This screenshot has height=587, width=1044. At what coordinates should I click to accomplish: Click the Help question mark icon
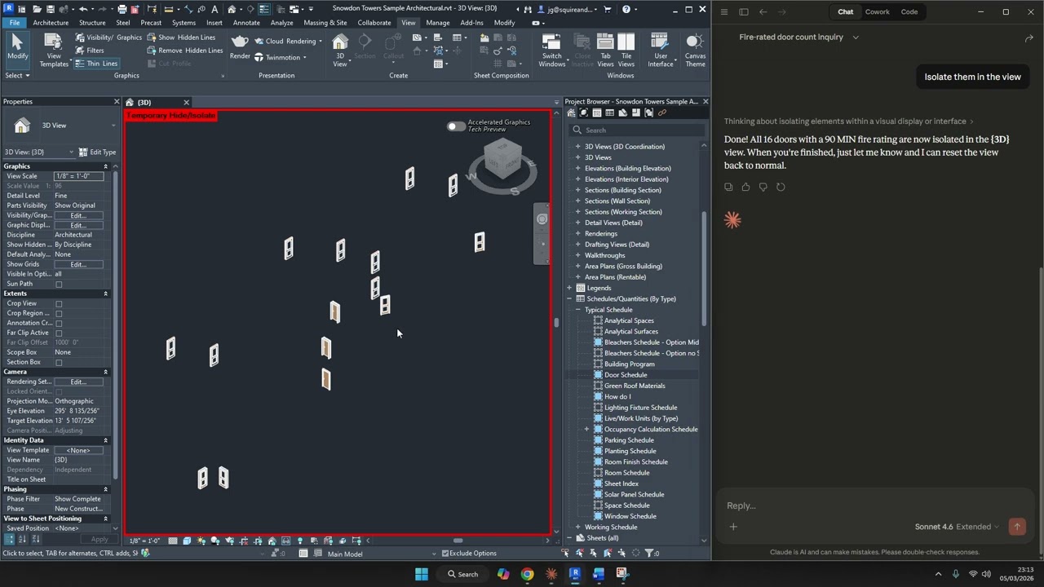pyautogui.click(x=626, y=10)
